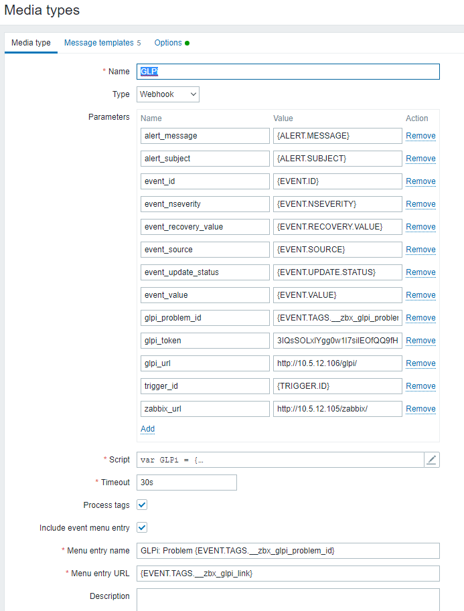Screen dimensions: 464x611
Task: Toggle the Process tags checkbox
Action: (142, 505)
